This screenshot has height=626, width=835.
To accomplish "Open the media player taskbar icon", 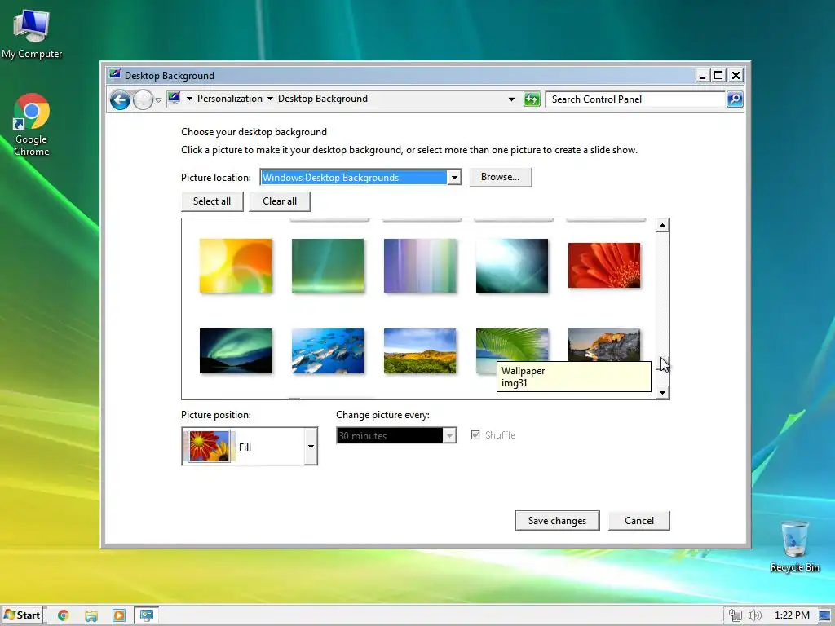I will click(119, 615).
